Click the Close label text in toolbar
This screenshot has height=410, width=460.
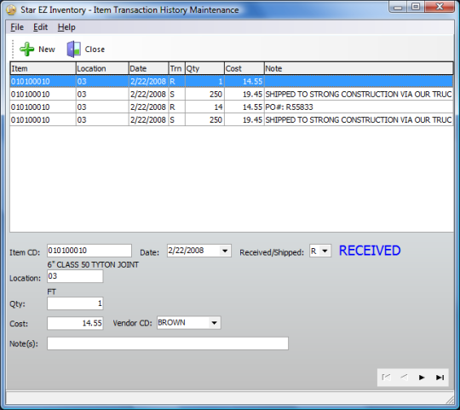95,49
